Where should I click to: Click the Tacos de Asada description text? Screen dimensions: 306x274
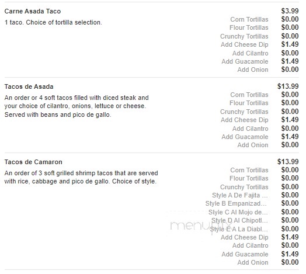click(x=76, y=106)
